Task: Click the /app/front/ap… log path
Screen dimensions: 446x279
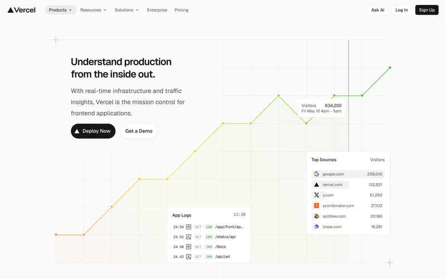Action: point(229,227)
